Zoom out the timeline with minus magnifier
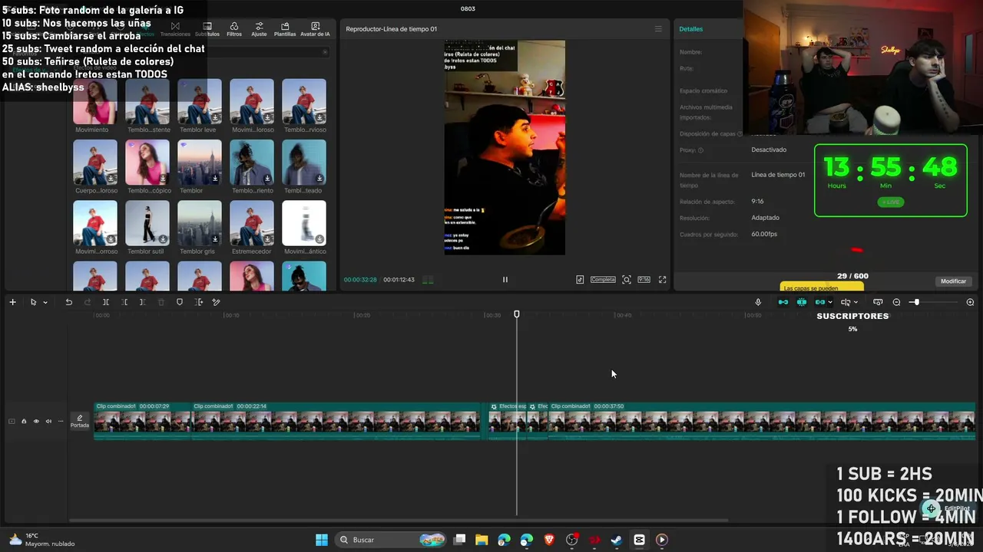This screenshot has width=983, height=552. pos(896,302)
